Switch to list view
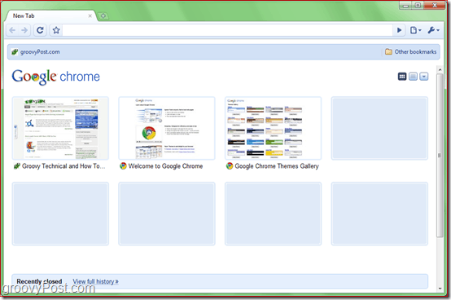 coord(413,77)
